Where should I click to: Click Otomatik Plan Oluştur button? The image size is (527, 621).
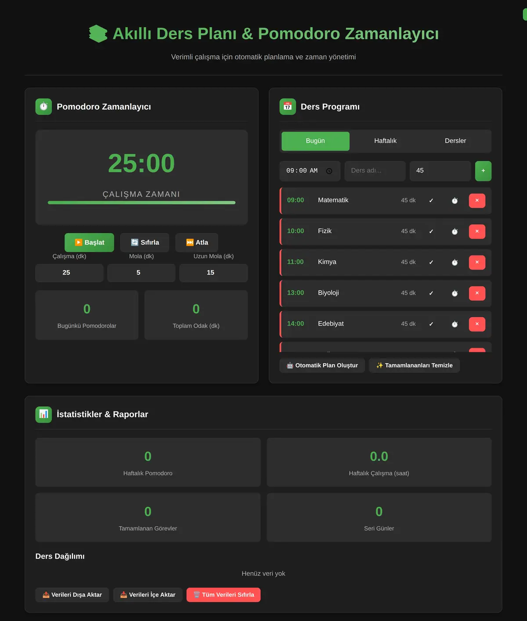[322, 365]
